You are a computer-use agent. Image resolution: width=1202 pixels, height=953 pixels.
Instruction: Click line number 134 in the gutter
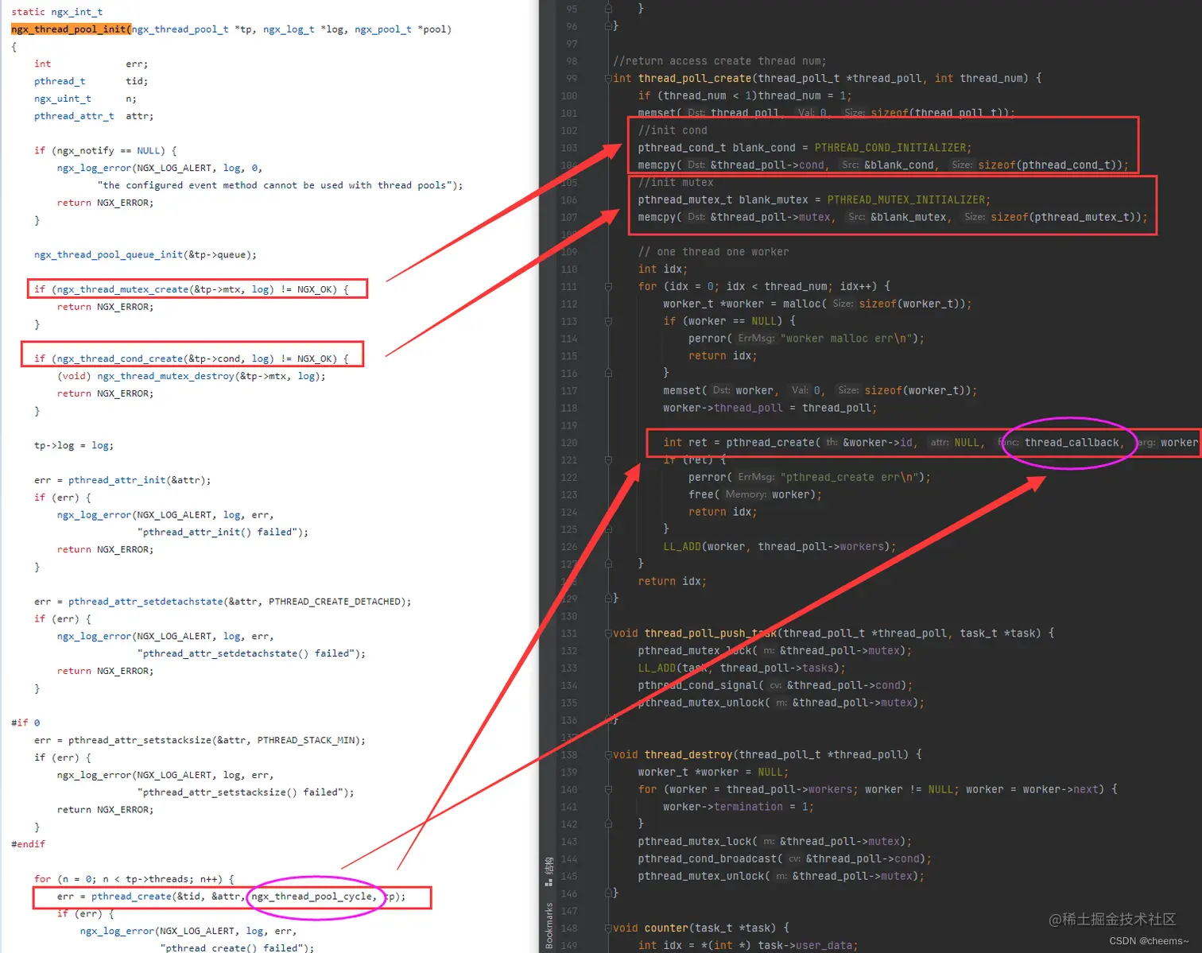click(x=569, y=685)
